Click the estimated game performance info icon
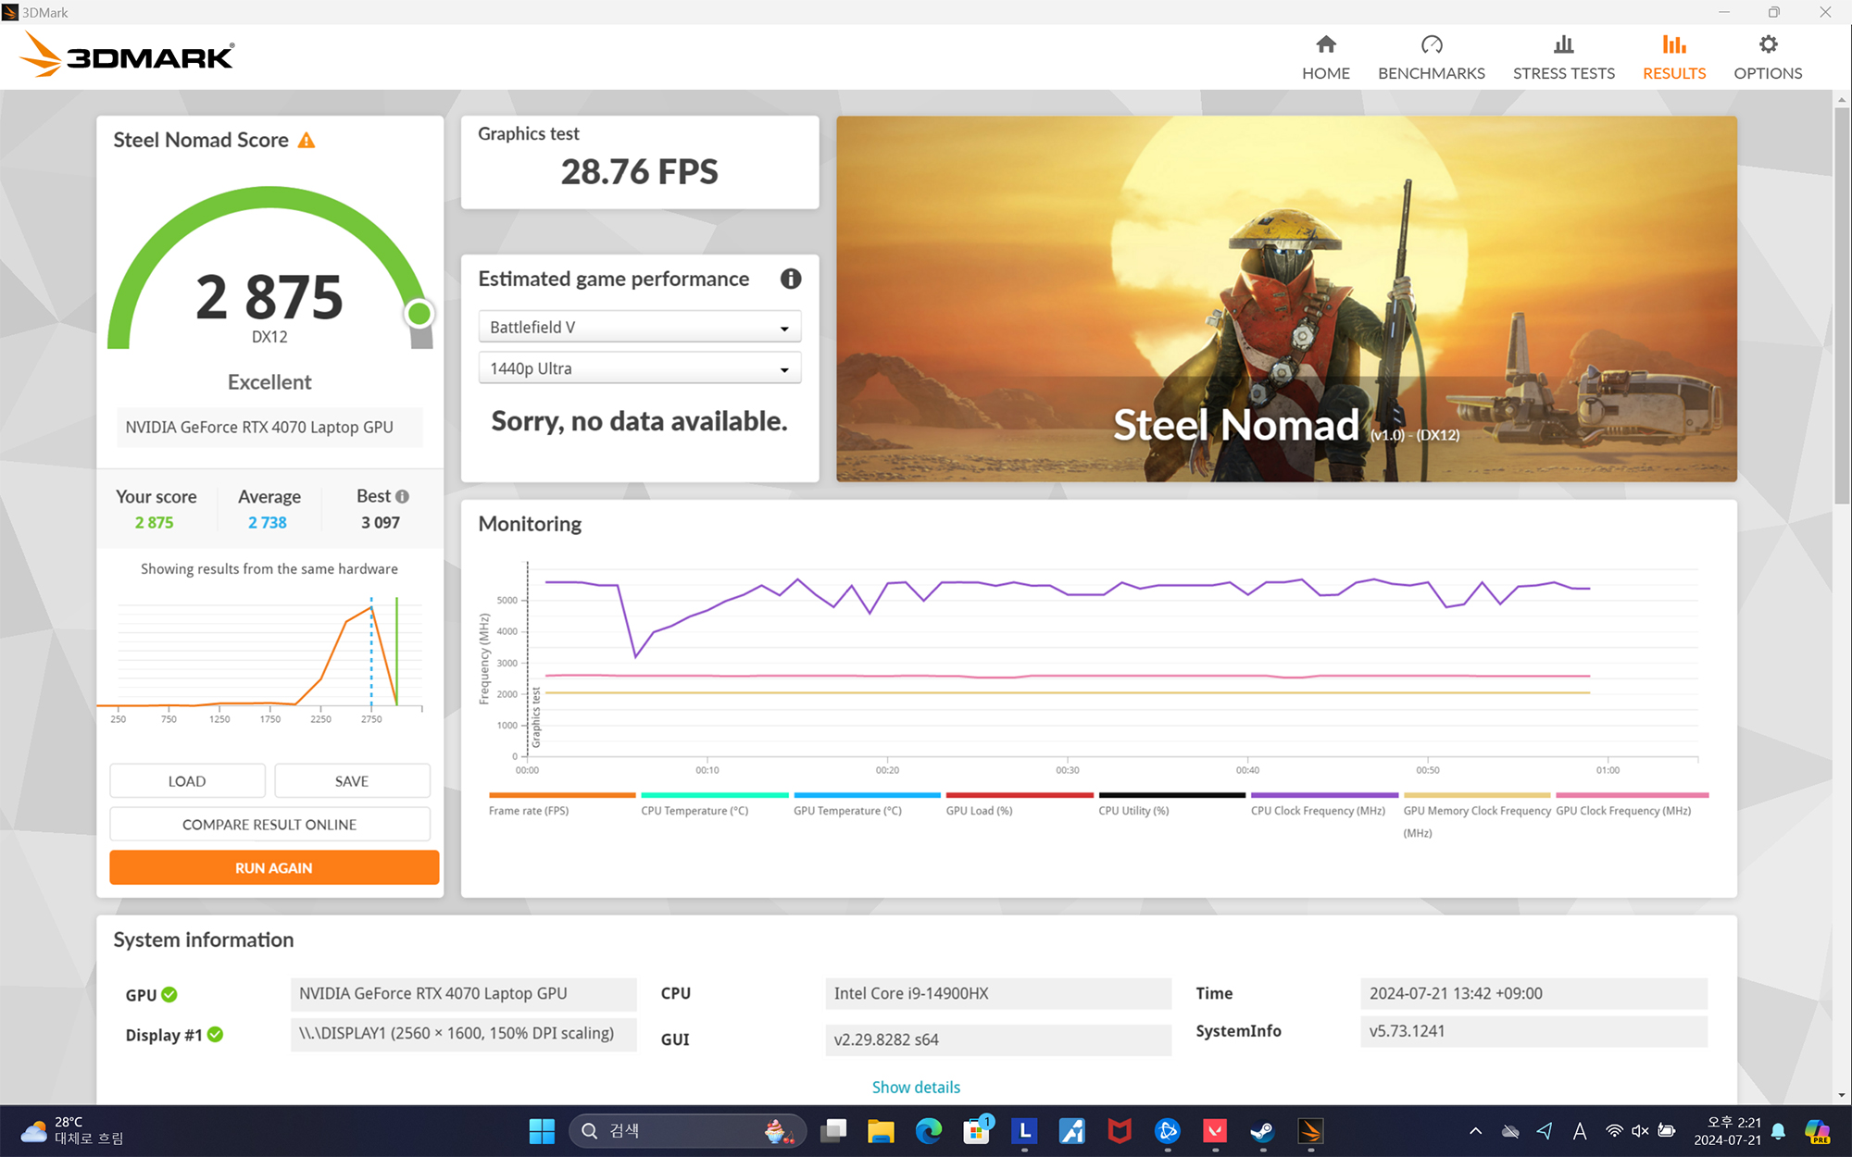This screenshot has width=1852, height=1157. [x=790, y=279]
